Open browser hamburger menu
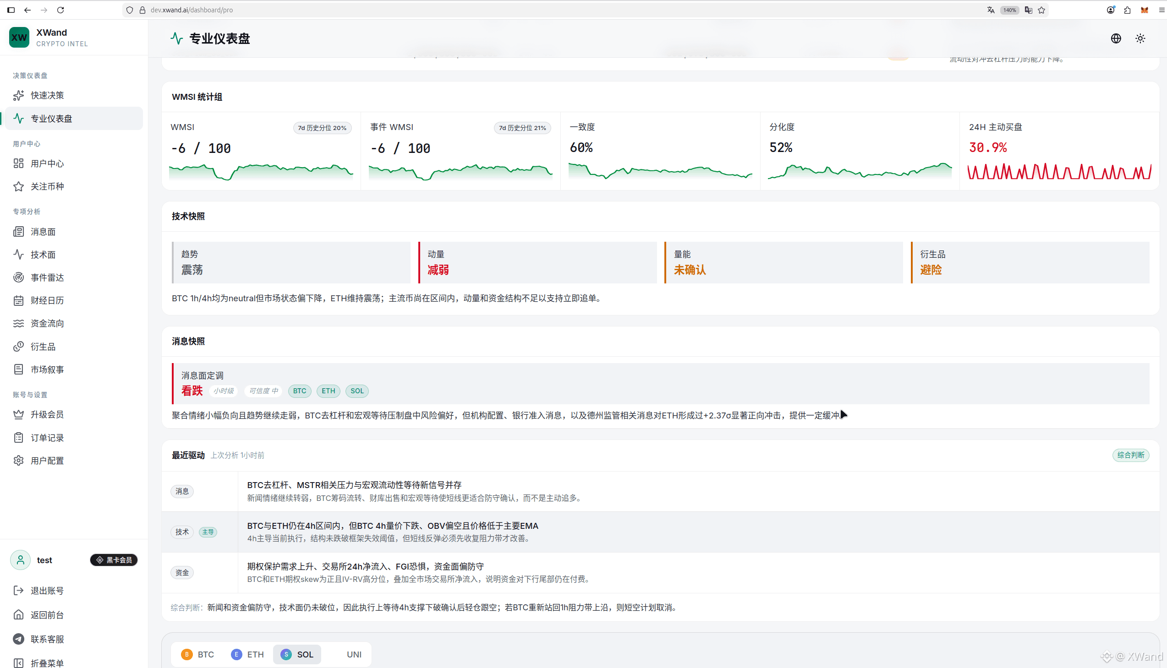This screenshot has height=668, width=1167. tap(1162, 10)
